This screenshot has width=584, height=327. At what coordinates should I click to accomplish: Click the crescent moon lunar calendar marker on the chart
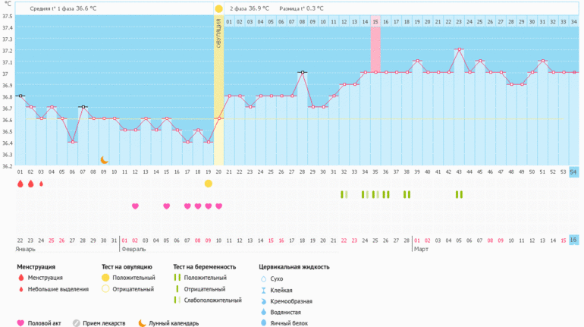tap(105, 160)
